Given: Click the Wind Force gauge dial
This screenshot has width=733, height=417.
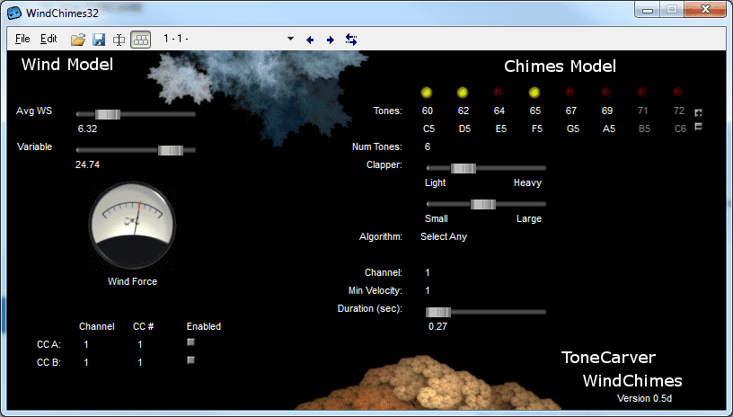Looking at the screenshot, I should 132,226.
